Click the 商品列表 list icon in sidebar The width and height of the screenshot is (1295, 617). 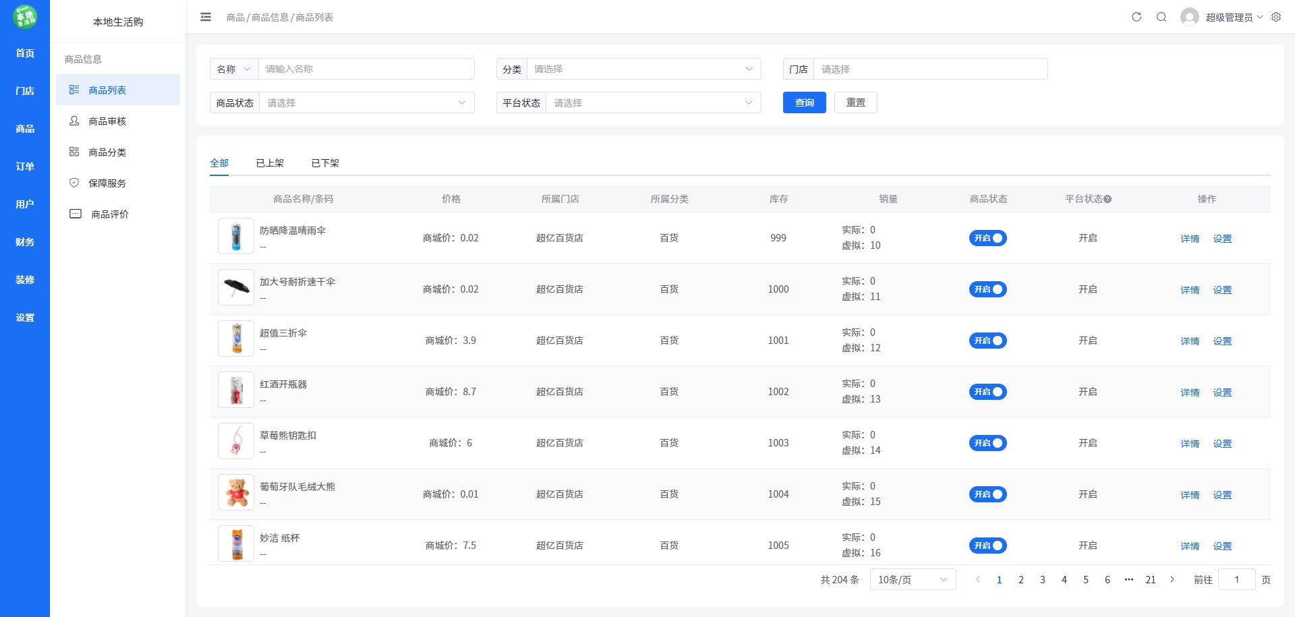[x=74, y=90]
